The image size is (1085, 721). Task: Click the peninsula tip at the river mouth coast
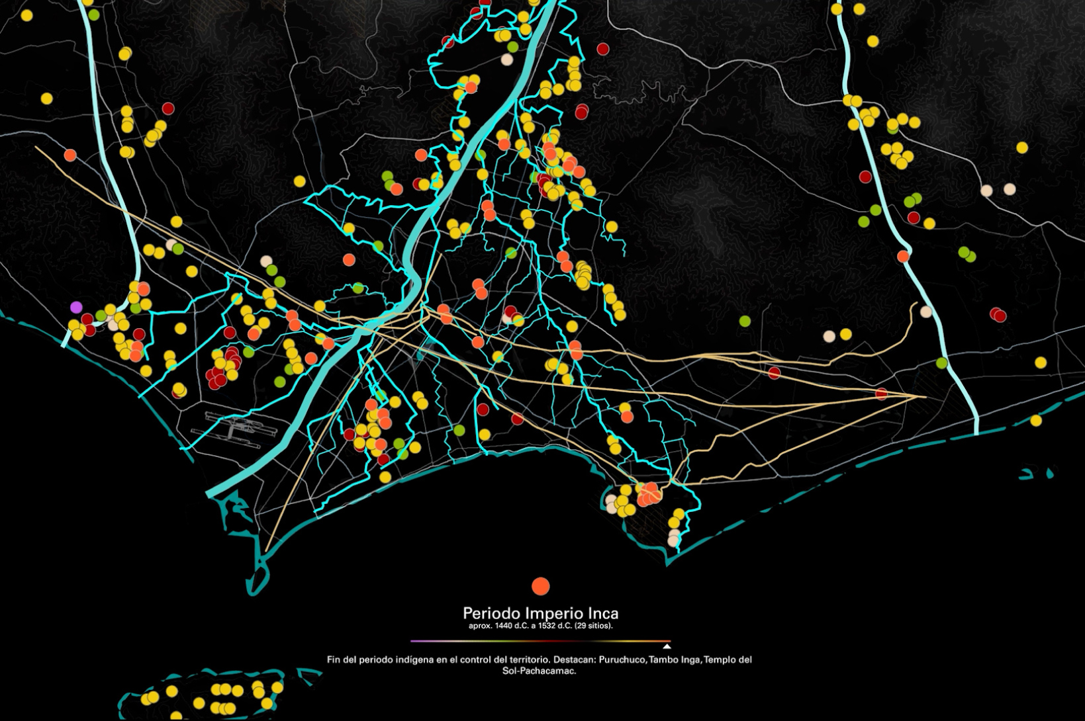256,585
